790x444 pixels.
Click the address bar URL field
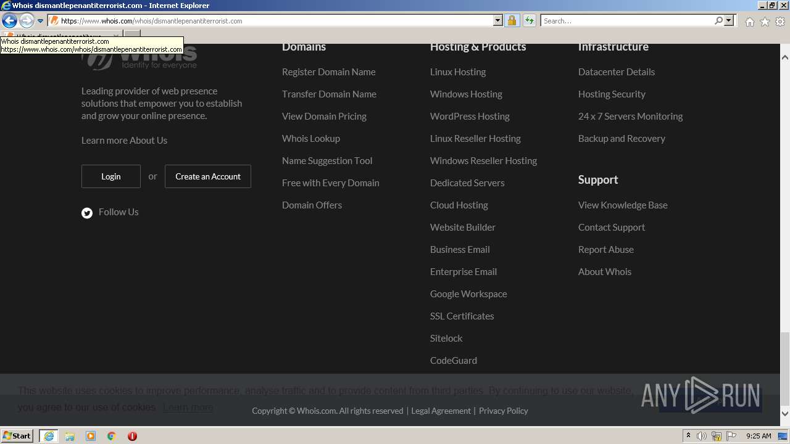pos(271,21)
